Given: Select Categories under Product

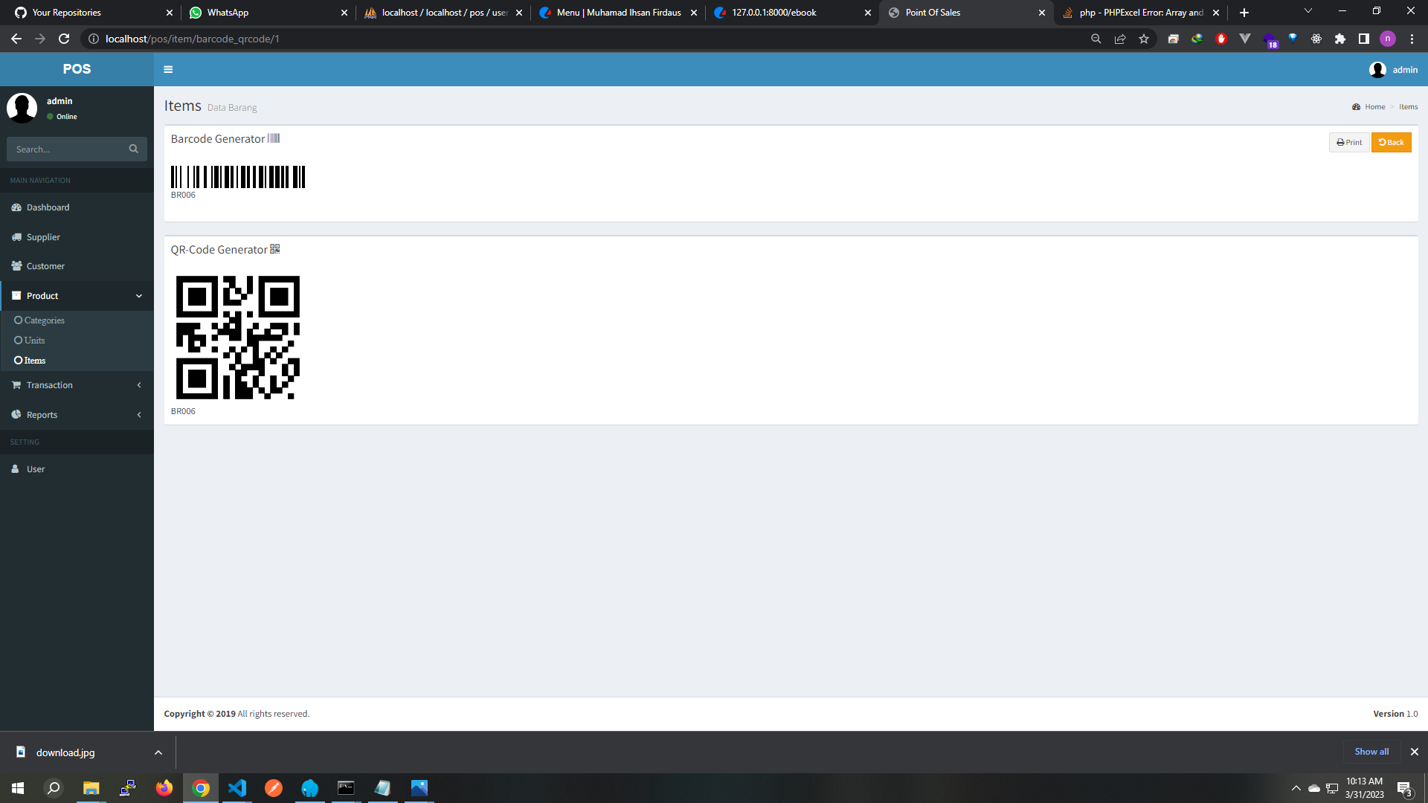Looking at the screenshot, I should point(44,320).
